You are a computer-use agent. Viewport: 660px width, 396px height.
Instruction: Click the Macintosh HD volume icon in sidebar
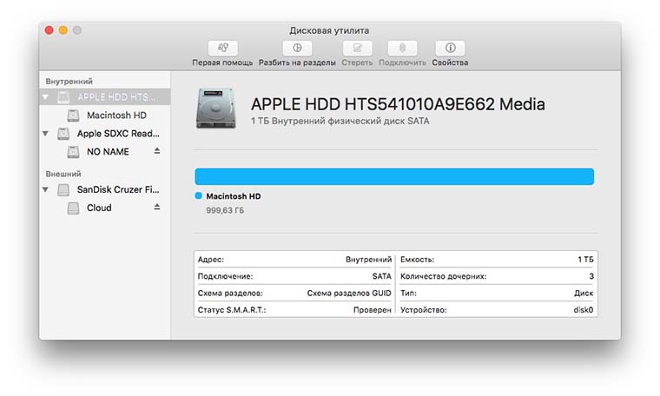pyautogui.click(x=73, y=115)
